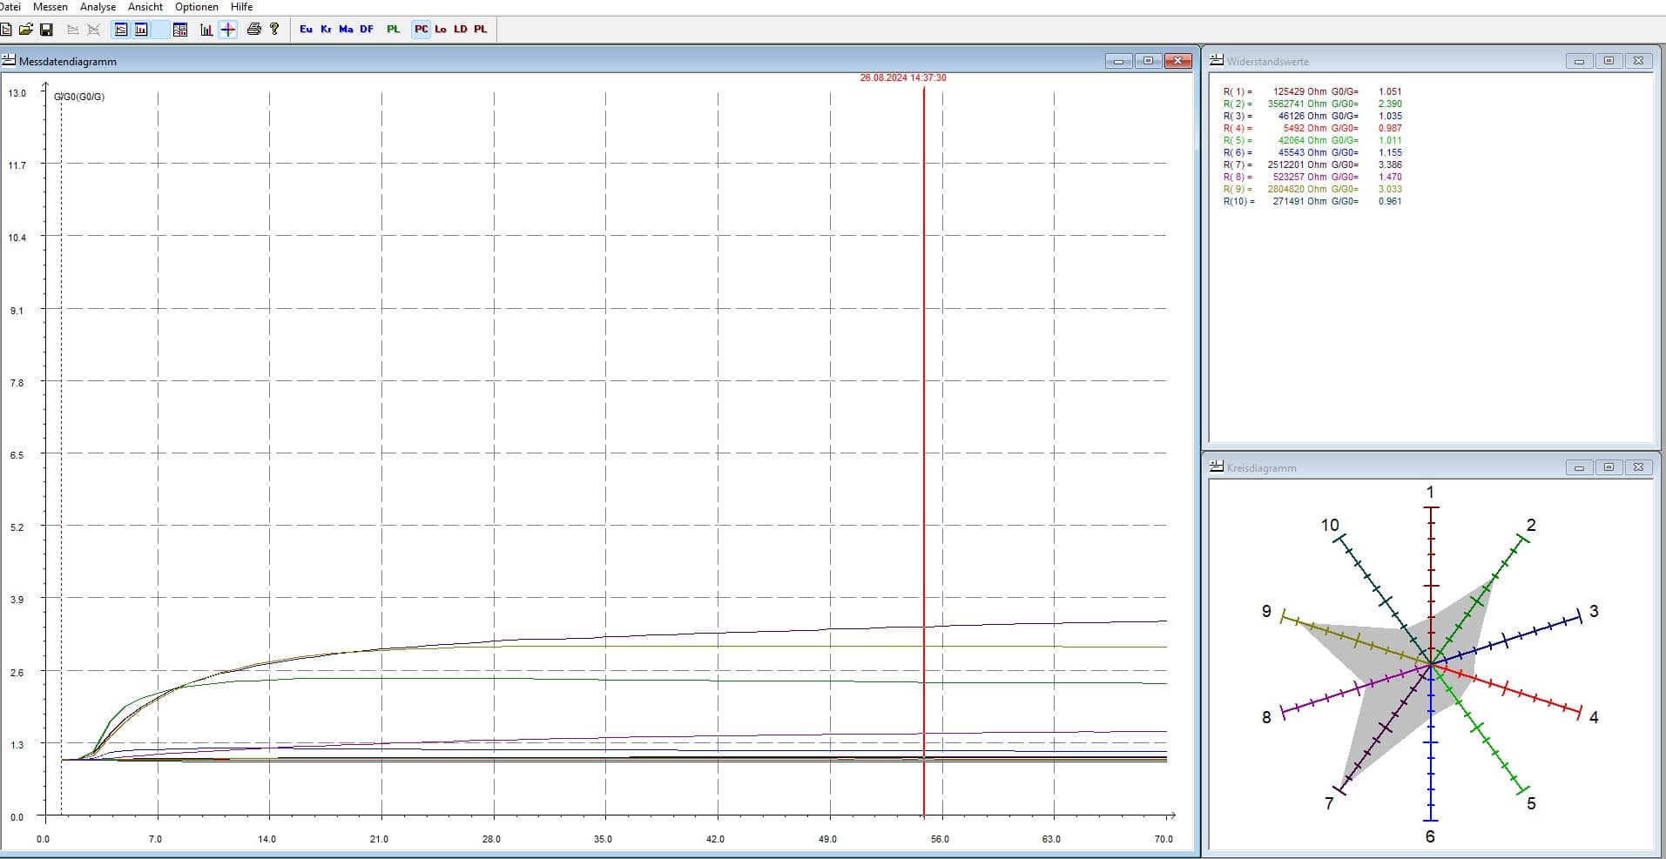The image size is (1666, 859).
Task: Open the Messen menu
Action: [51, 7]
